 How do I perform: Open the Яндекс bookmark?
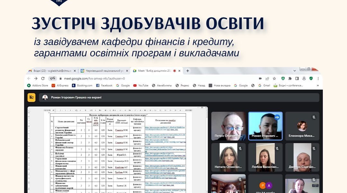click(182, 85)
